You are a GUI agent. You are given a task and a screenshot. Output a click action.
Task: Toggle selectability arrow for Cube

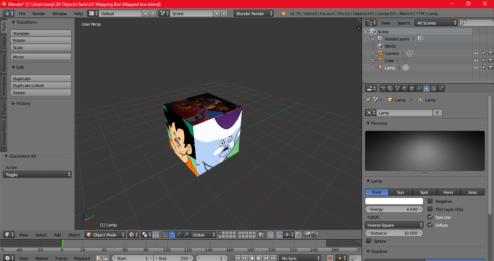pos(484,60)
